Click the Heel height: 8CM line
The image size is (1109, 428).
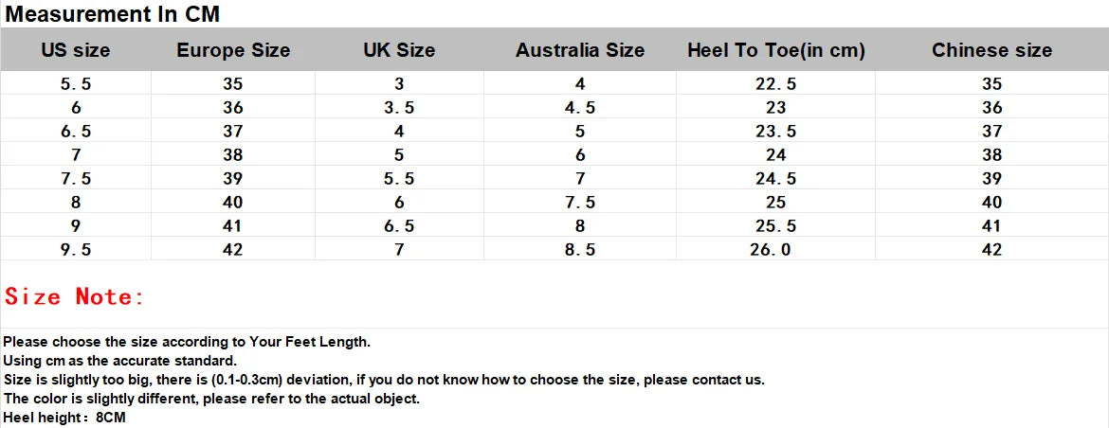pyautogui.click(x=64, y=418)
